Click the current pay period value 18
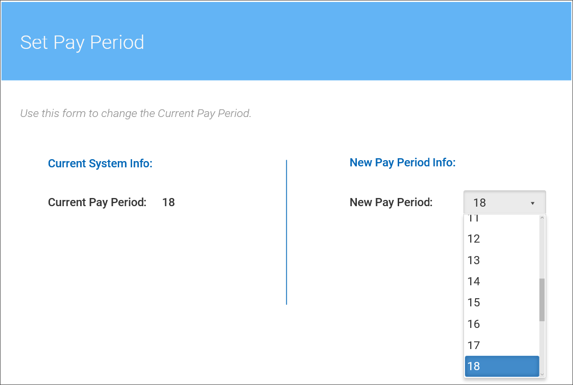 169,202
